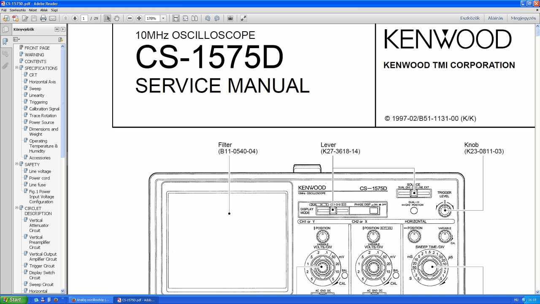Click the Save file toolbar icon
540x304 pixels.
[34, 18]
